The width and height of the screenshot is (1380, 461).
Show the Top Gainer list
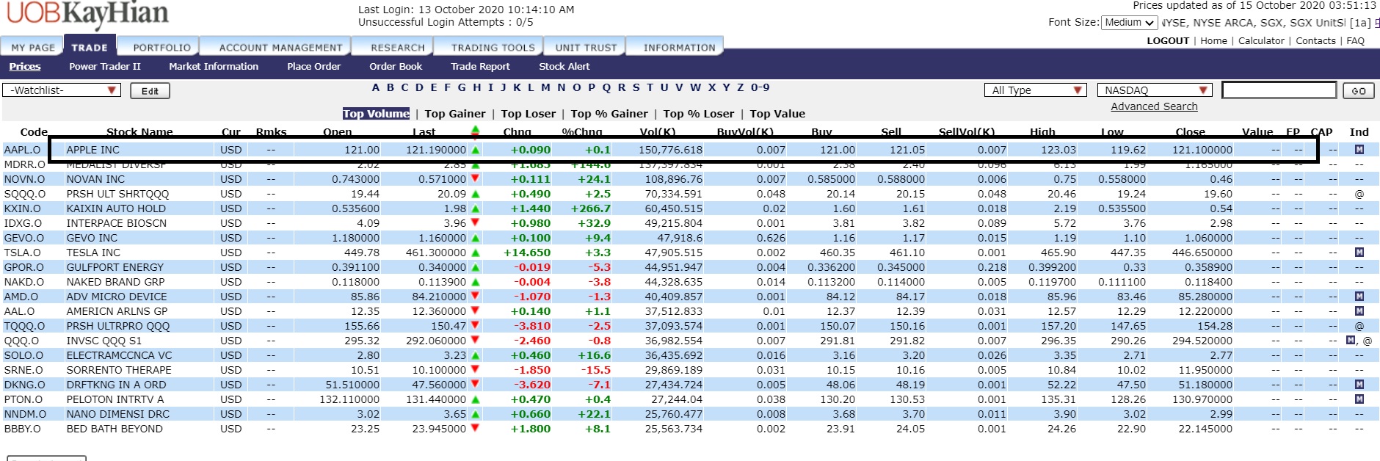pyautogui.click(x=455, y=114)
